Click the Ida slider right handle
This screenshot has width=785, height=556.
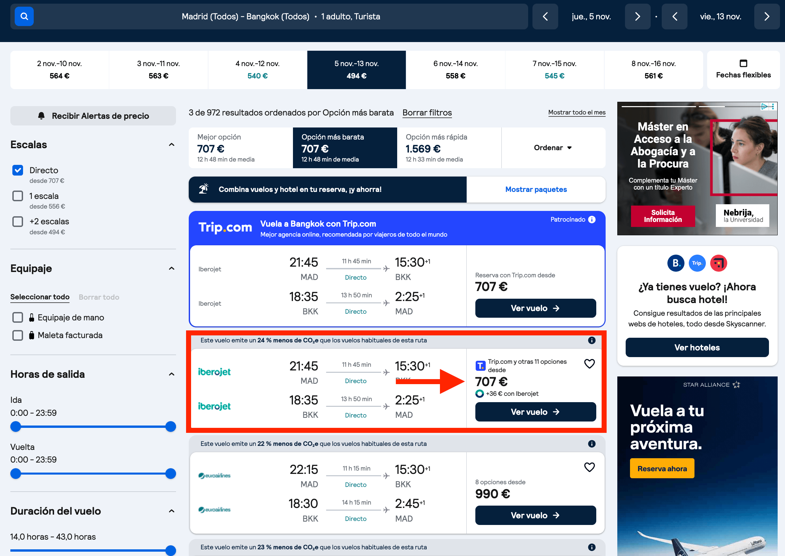(x=170, y=427)
